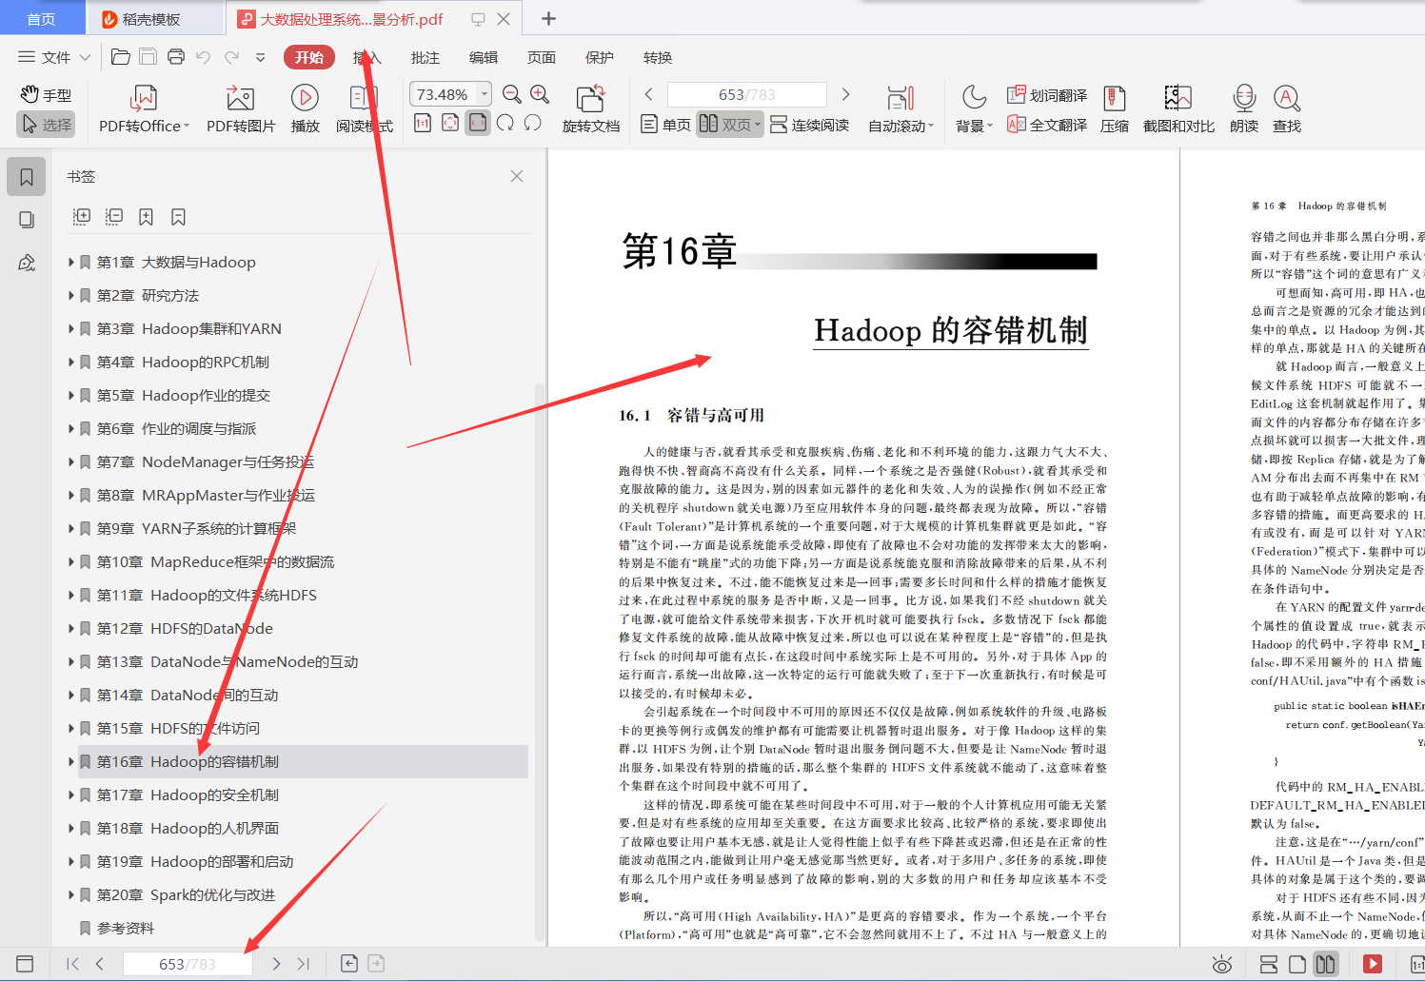The image size is (1425, 981).
Task: Expand 第20章 Spark的优化与改进 bookmark
Action: tap(71, 894)
